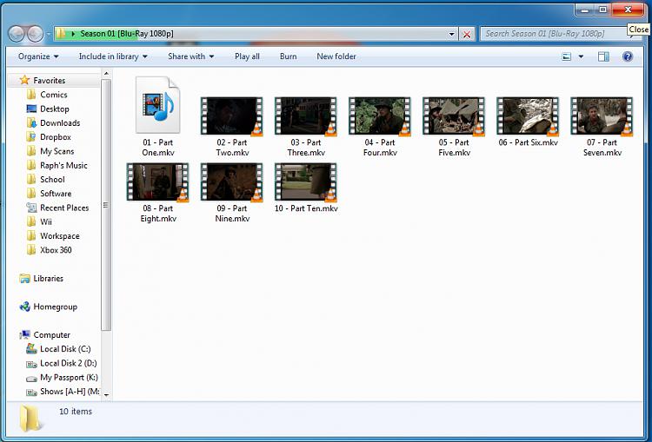Select video 05 - Part Five.mkv
This screenshot has width=652, height=442.
tap(454, 127)
